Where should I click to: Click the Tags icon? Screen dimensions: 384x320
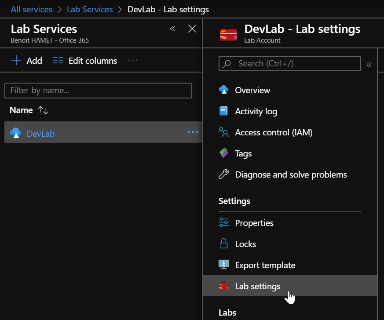point(223,153)
